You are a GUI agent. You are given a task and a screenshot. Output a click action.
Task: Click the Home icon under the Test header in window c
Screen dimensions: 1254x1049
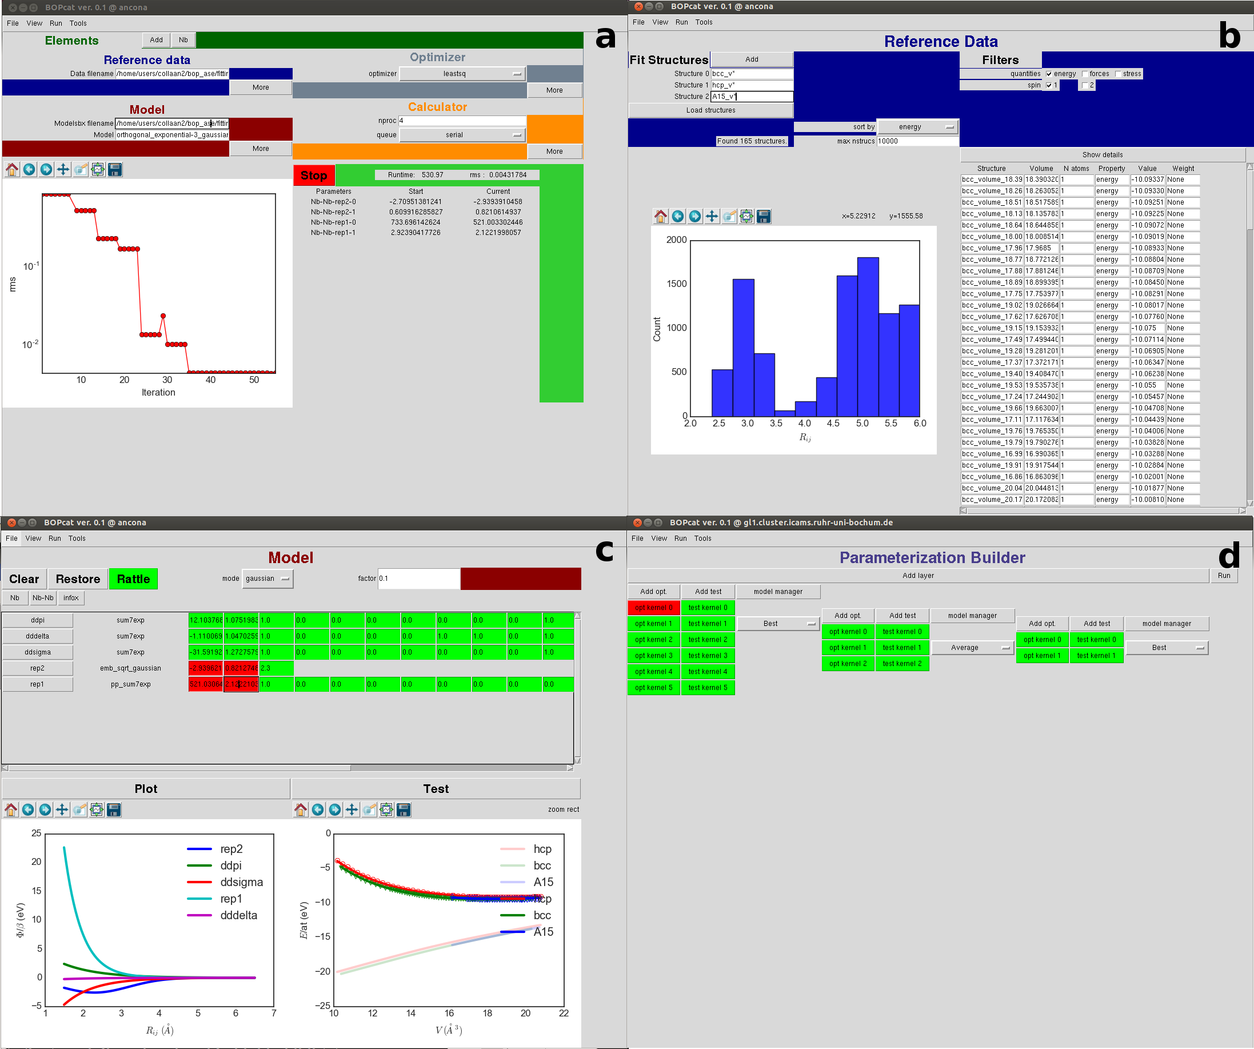[301, 809]
